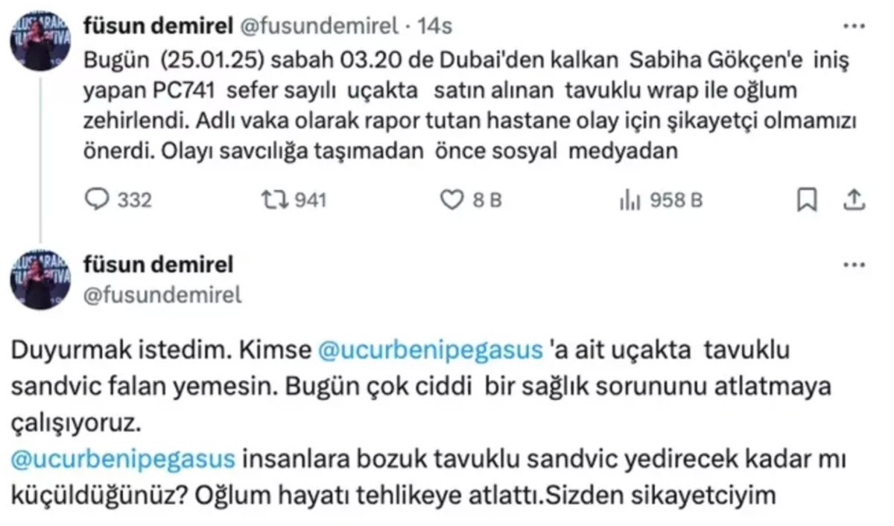Bookmark the first tweet
Viewport: 894px width, 526px height.
point(805,199)
